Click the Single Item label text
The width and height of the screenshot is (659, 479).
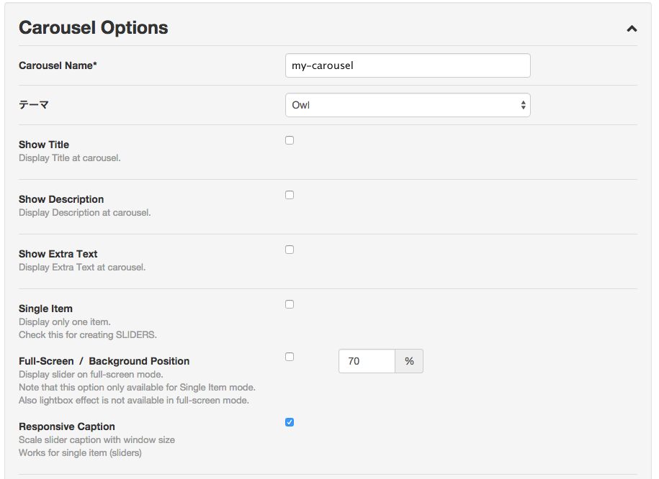tap(46, 309)
